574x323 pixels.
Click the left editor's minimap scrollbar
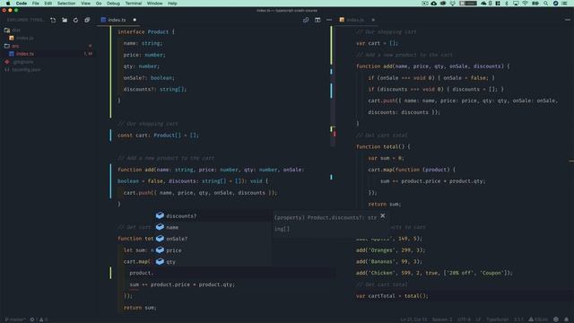coord(333,86)
